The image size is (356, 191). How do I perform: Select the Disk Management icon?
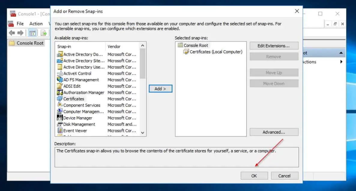[60, 124]
